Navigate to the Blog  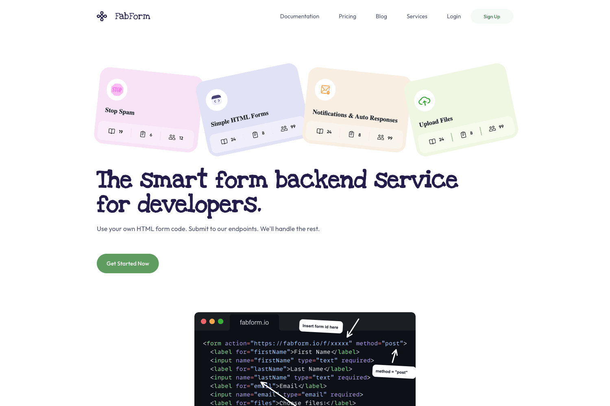[381, 16]
